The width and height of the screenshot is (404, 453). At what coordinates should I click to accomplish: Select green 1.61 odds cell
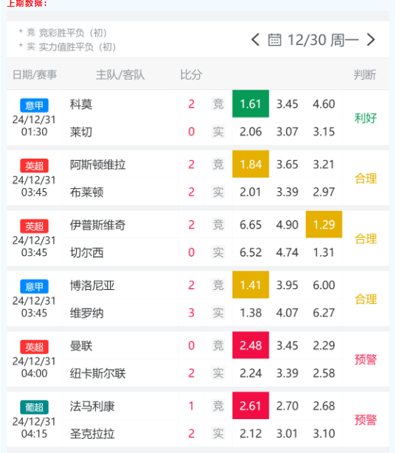(250, 104)
